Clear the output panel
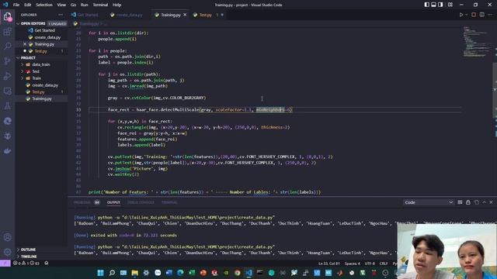 click(460, 202)
